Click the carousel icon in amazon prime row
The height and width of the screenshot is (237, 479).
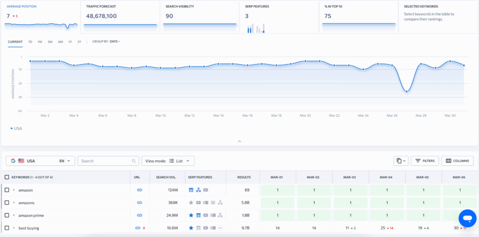tap(213, 215)
